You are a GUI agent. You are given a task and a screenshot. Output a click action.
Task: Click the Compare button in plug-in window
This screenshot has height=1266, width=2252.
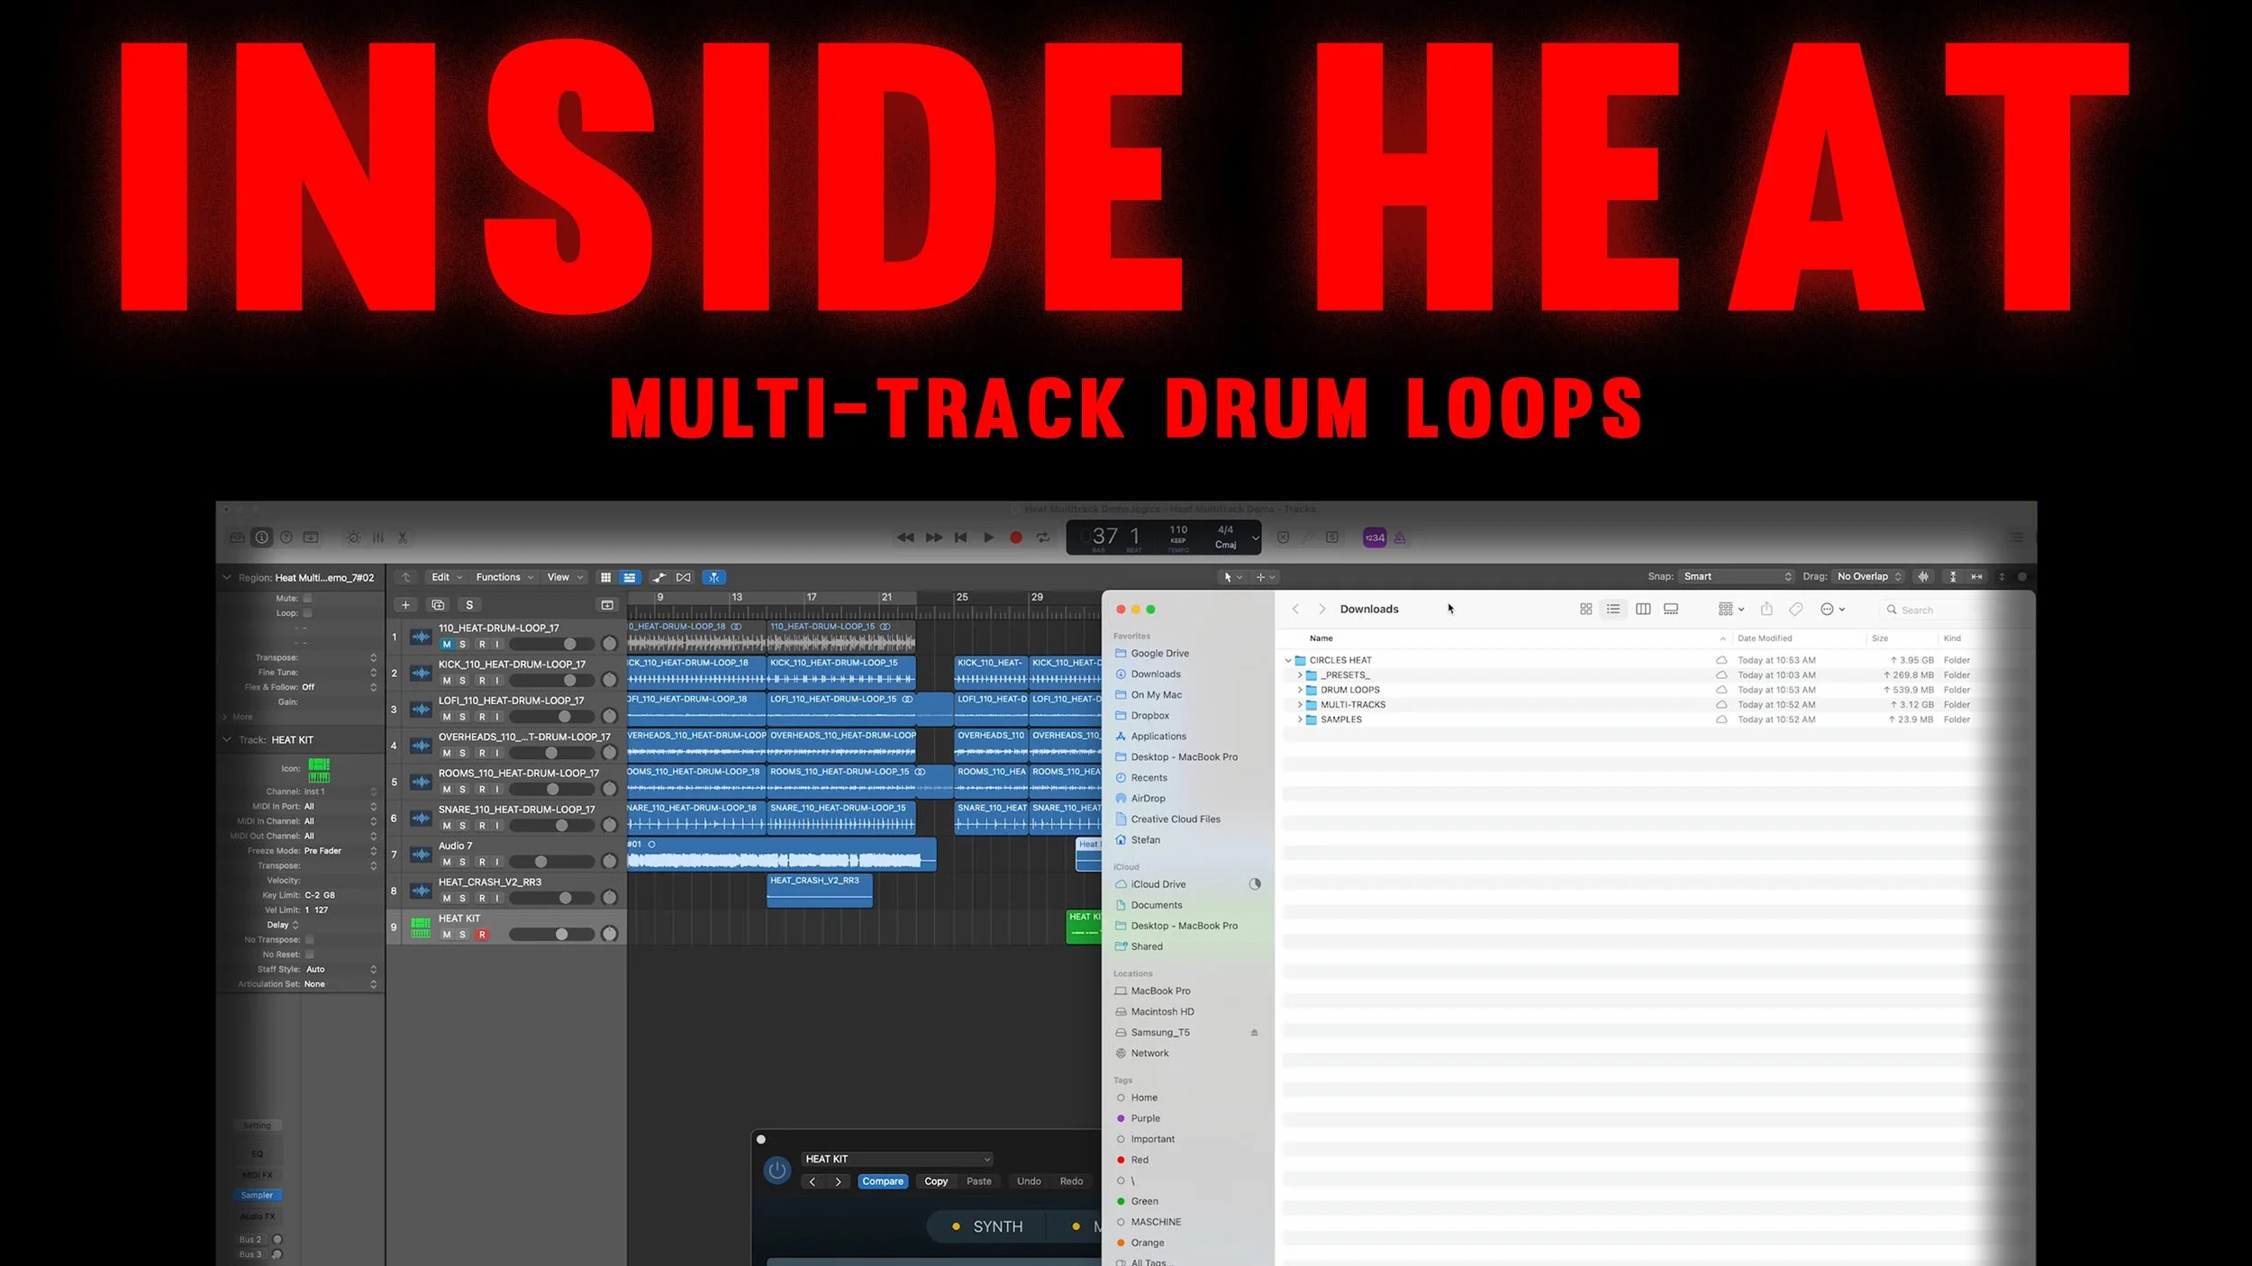[882, 1181]
